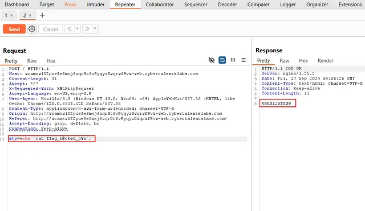This screenshot has width=365, height=211.
Task: Click the response body flag value
Action: point(276,103)
